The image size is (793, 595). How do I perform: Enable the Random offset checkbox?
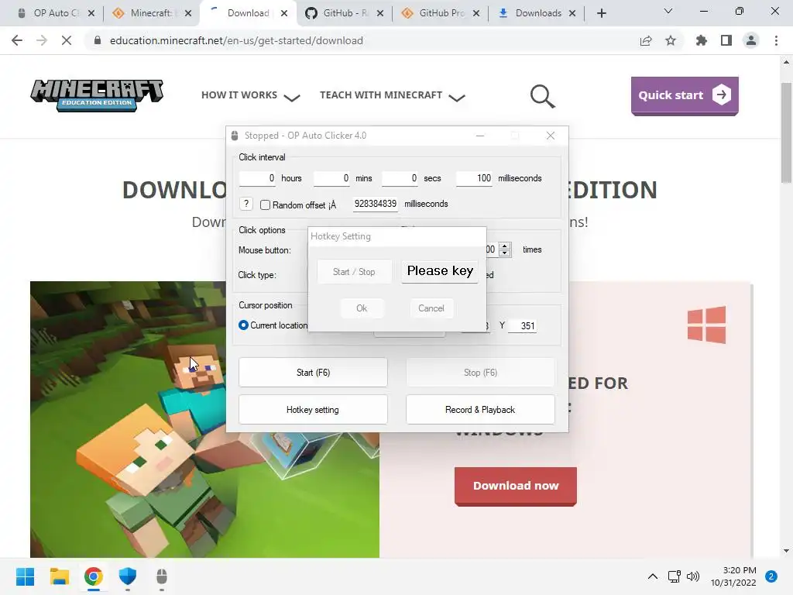click(265, 205)
